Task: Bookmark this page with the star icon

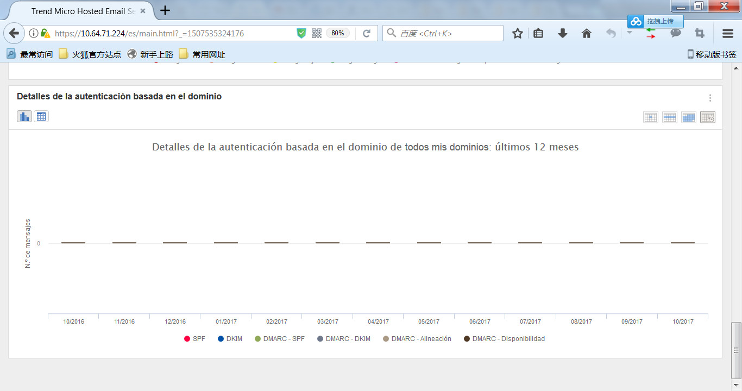Action: tap(517, 34)
